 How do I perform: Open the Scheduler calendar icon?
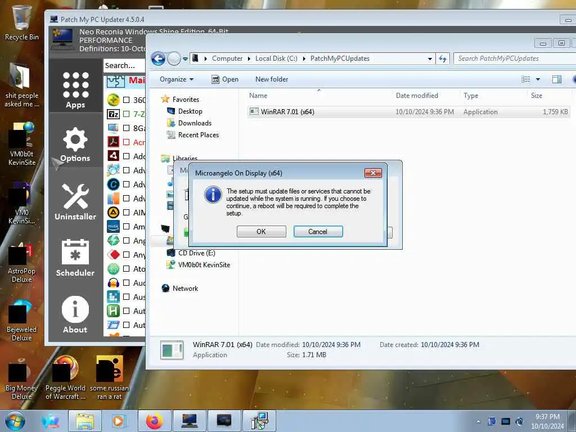[x=75, y=257]
